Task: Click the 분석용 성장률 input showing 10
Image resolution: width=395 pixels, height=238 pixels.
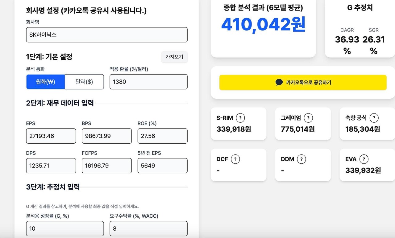Action: pyautogui.click(x=65, y=228)
